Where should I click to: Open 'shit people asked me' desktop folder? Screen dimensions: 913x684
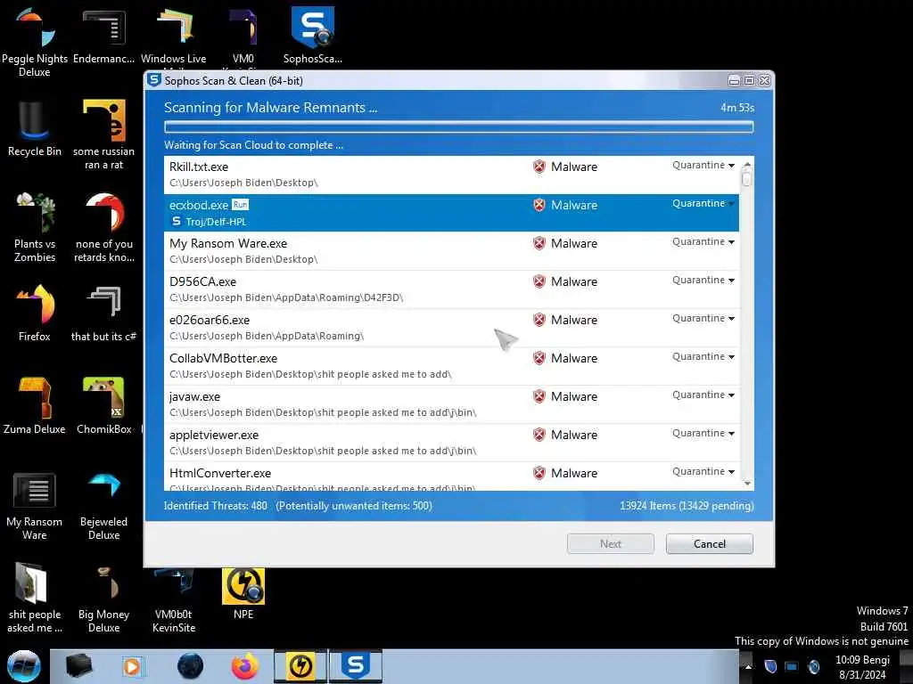(x=35, y=598)
